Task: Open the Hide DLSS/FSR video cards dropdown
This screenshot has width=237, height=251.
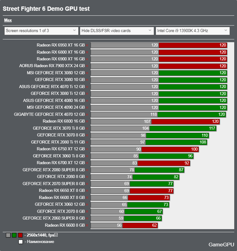Action: pos(117,31)
